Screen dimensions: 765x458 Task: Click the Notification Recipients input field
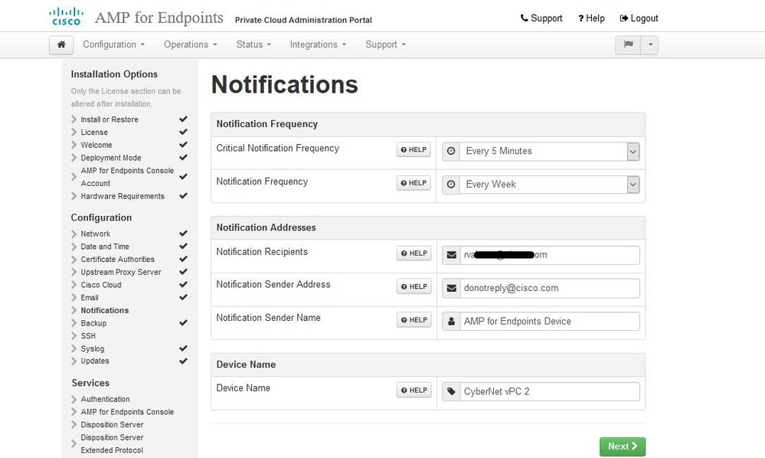coord(550,254)
